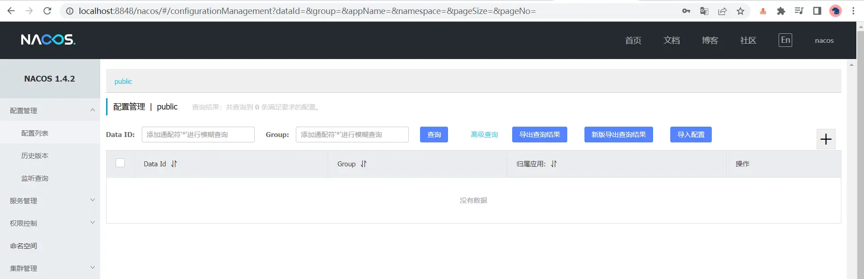Click the NACOS 1.4.2 version label
864x279 pixels.
(x=50, y=79)
